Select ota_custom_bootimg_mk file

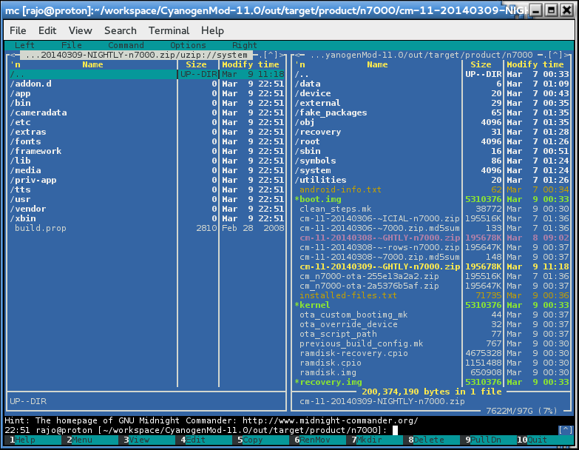click(x=432, y=315)
